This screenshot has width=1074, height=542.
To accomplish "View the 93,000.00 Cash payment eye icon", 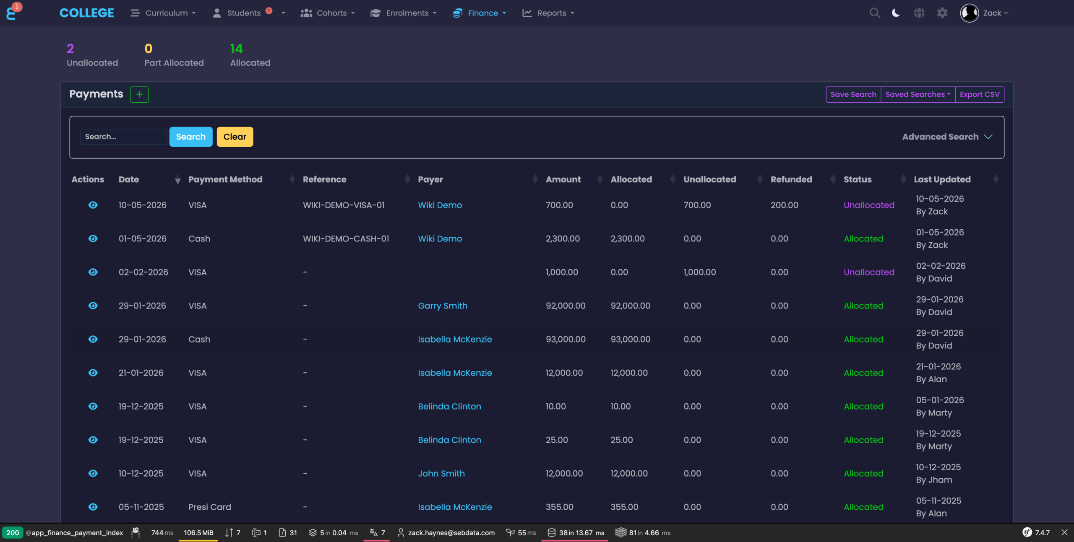I will [x=93, y=339].
